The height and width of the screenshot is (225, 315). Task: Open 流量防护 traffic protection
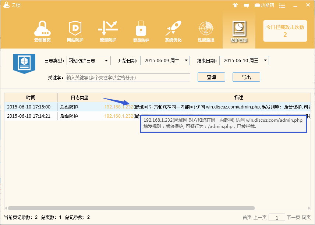(x=107, y=29)
